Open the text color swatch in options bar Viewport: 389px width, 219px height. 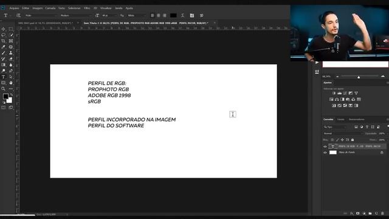click(173, 15)
